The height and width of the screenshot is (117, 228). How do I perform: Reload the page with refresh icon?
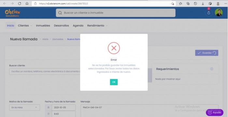[20, 4]
